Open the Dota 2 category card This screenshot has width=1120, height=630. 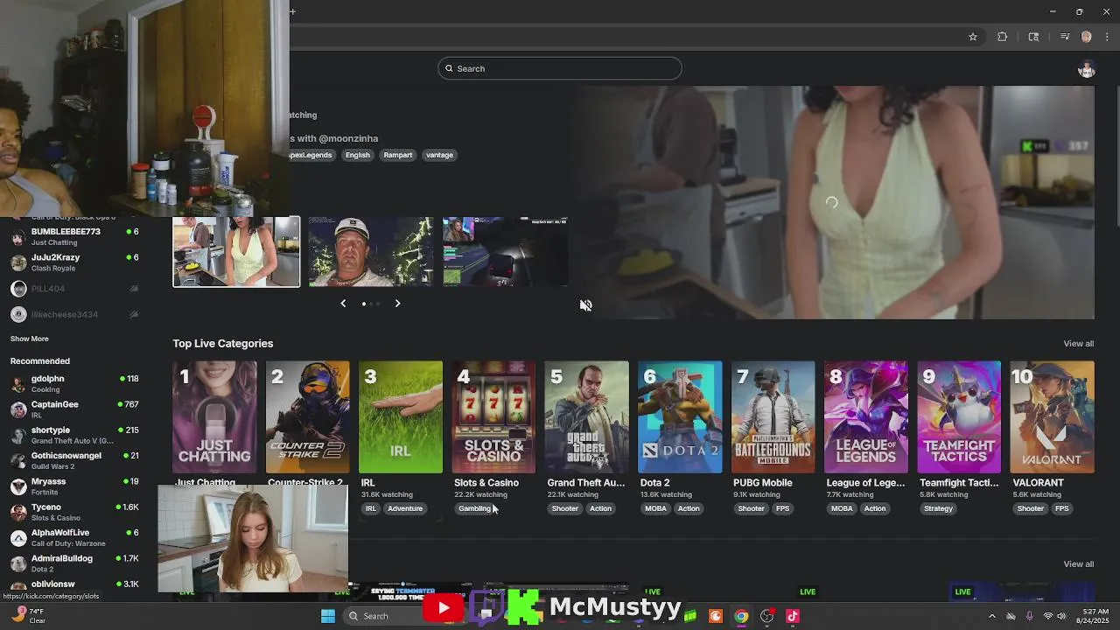click(680, 417)
